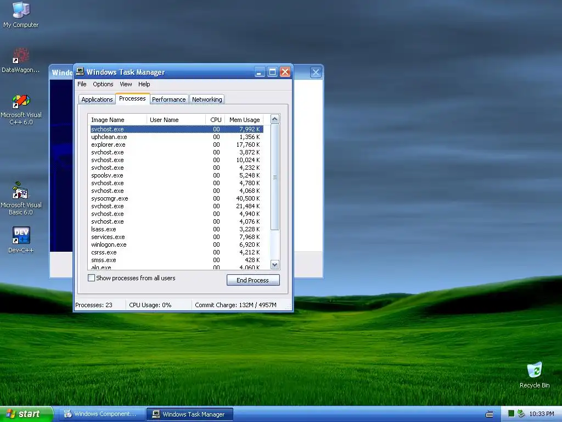Screen dimensions: 562x422
Task: Select the DataWagon desktop shortcut
Action: tap(21, 60)
